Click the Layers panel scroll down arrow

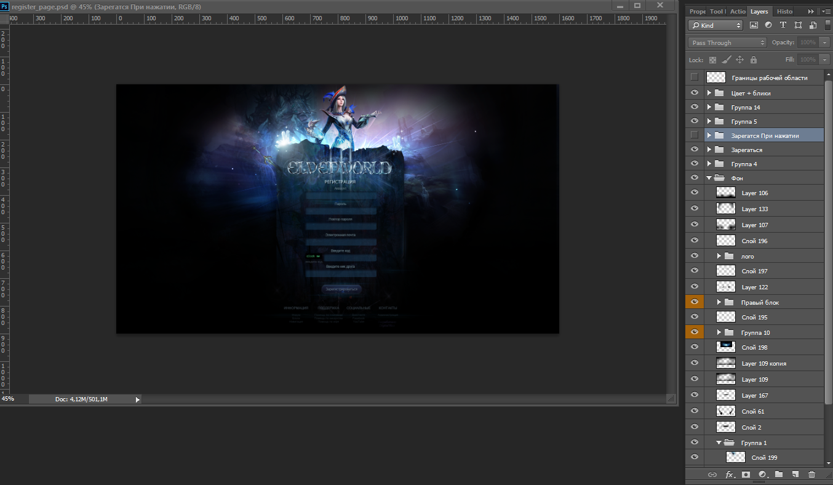coord(828,462)
